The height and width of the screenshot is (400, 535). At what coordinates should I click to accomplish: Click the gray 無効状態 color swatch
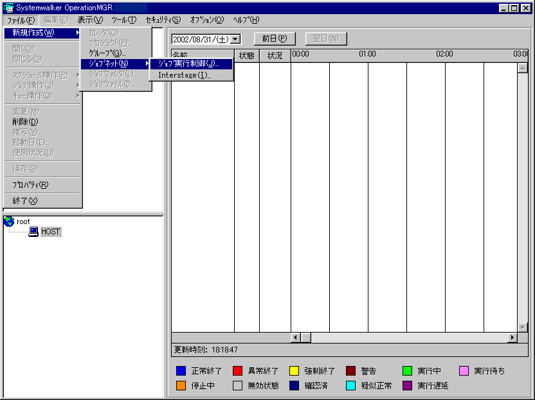tap(237, 386)
